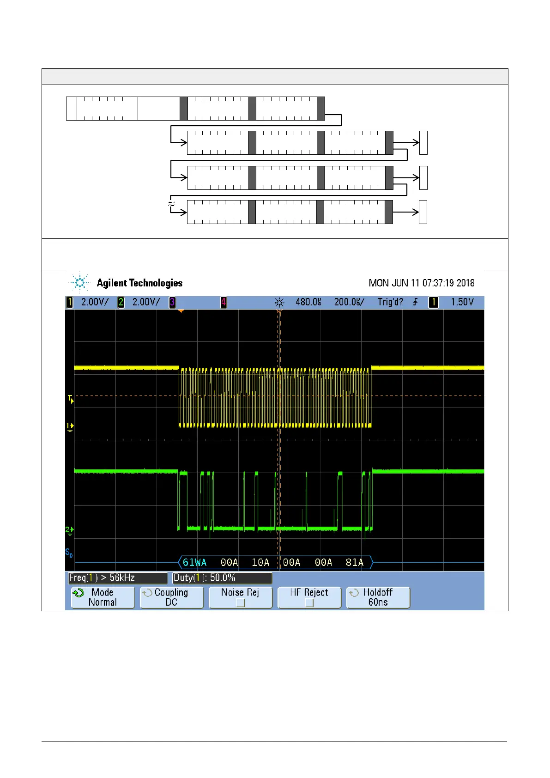The image size is (550, 778).
Task: Click the green channel 2 indicator
Action: point(121,303)
